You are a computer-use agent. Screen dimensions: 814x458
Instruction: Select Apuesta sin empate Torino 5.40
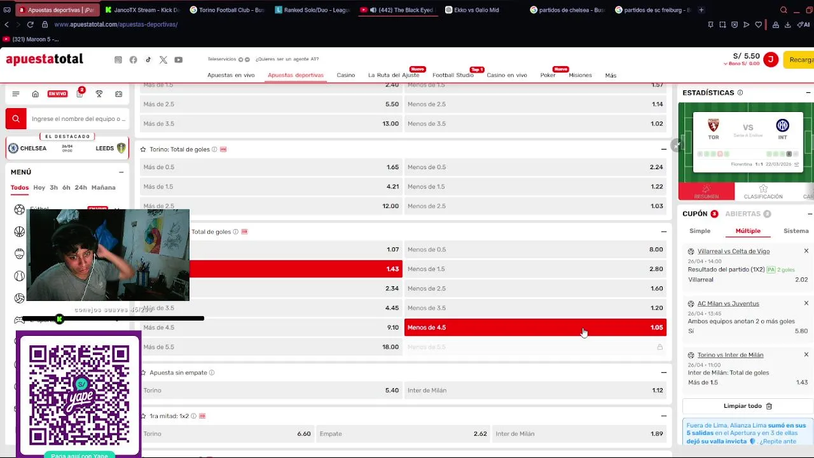coord(271,391)
